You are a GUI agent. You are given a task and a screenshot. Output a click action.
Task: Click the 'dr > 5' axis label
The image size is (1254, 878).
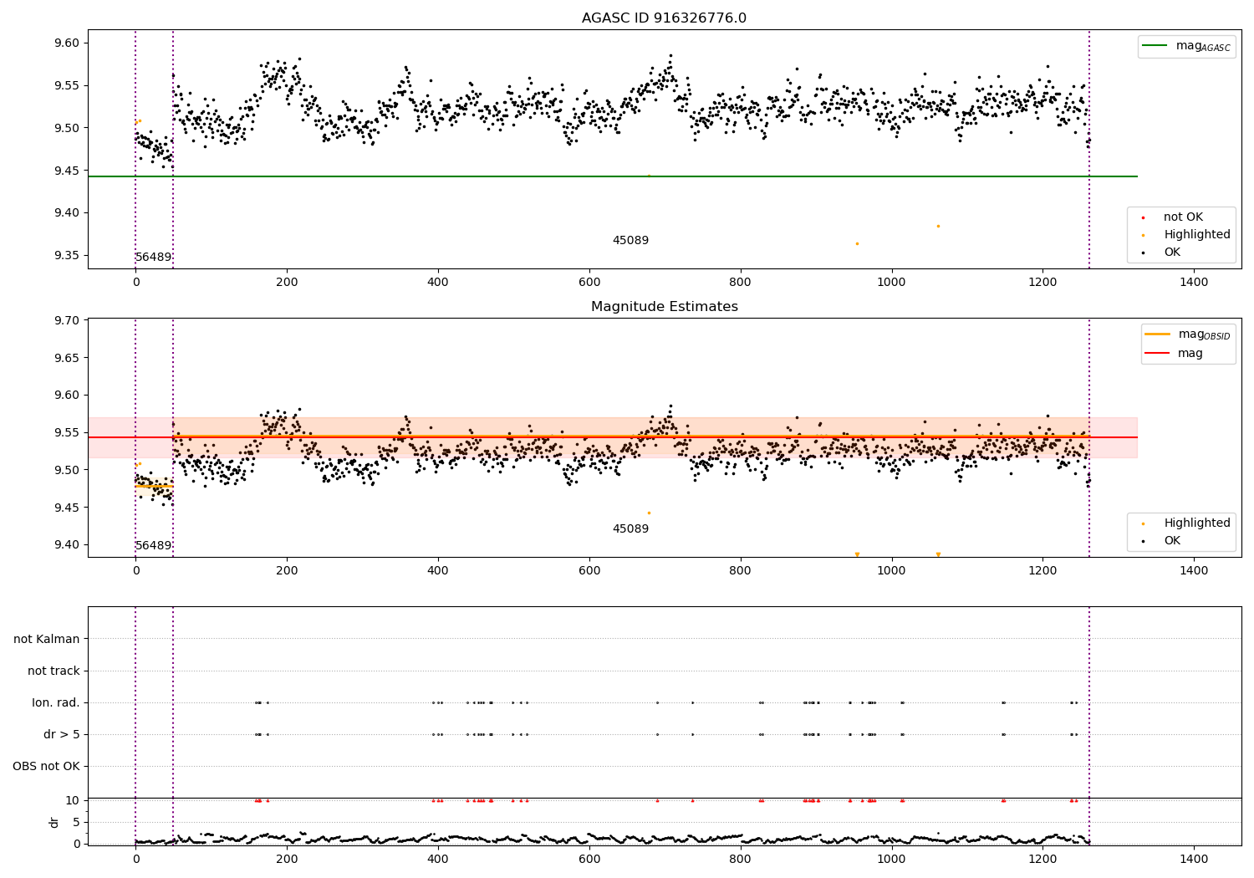click(62, 734)
